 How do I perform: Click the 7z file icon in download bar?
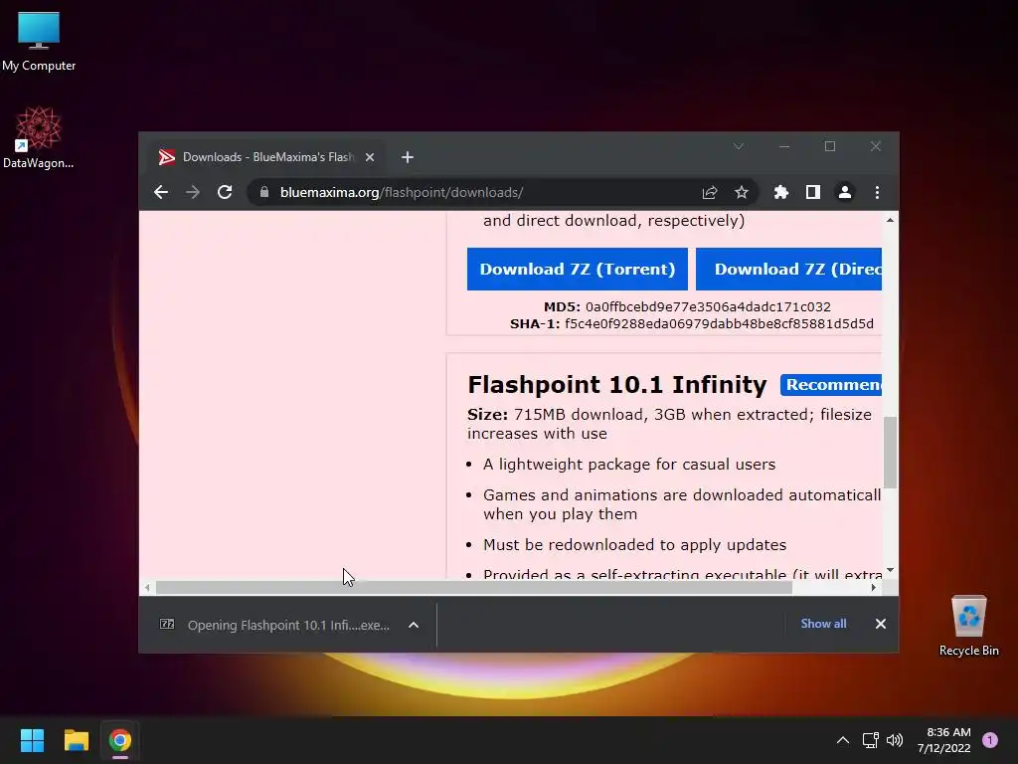[167, 625]
